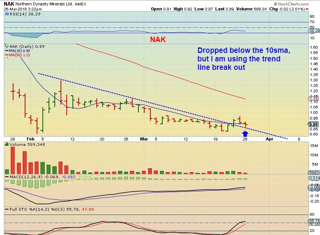This screenshot has width=320, height=235.
Task: Click the blue MA(10) legend swatch
Action: pos(6,51)
